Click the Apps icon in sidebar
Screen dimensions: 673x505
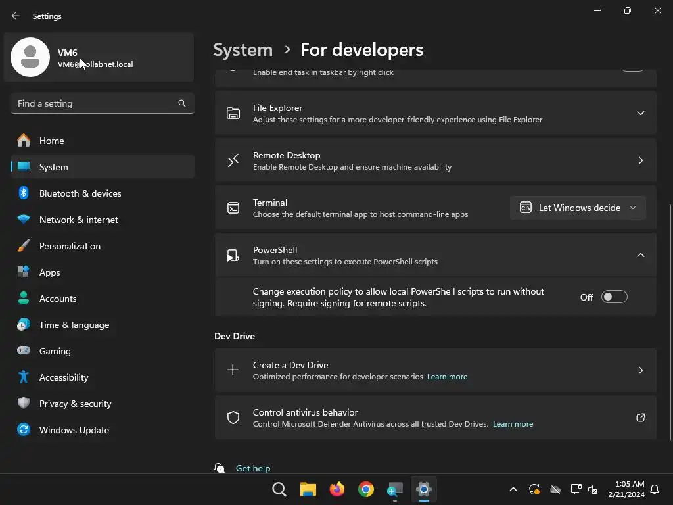click(24, 272)
